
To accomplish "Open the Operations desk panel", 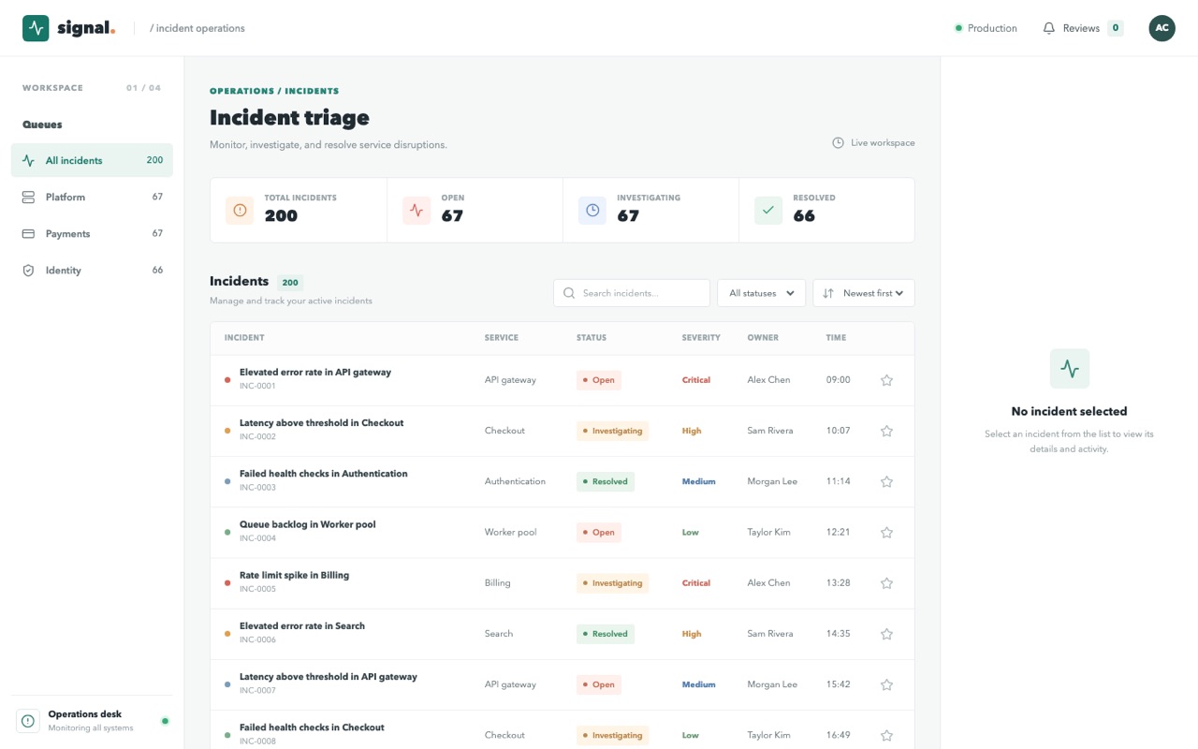I will tap(92, 721).
